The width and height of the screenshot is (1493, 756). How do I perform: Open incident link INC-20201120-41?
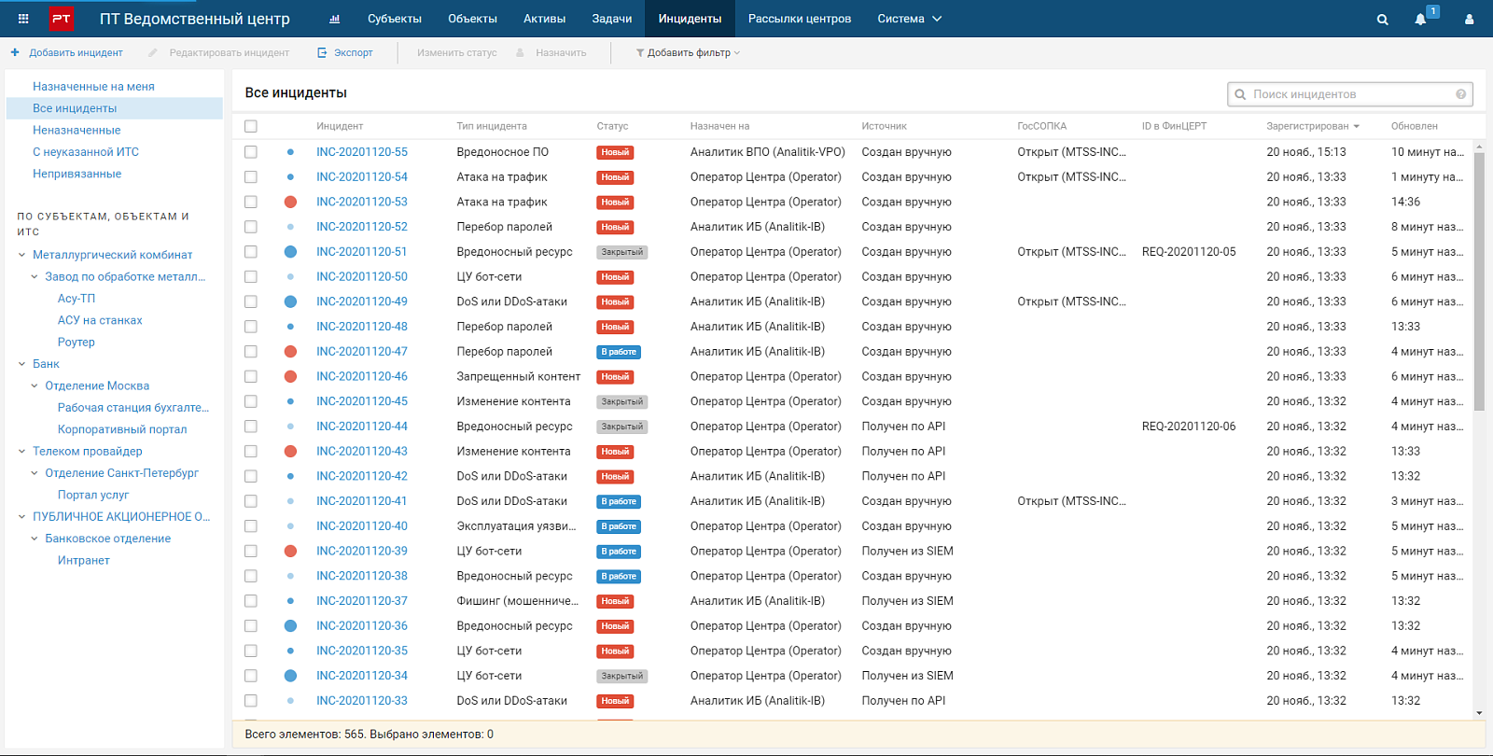[362, 501]
